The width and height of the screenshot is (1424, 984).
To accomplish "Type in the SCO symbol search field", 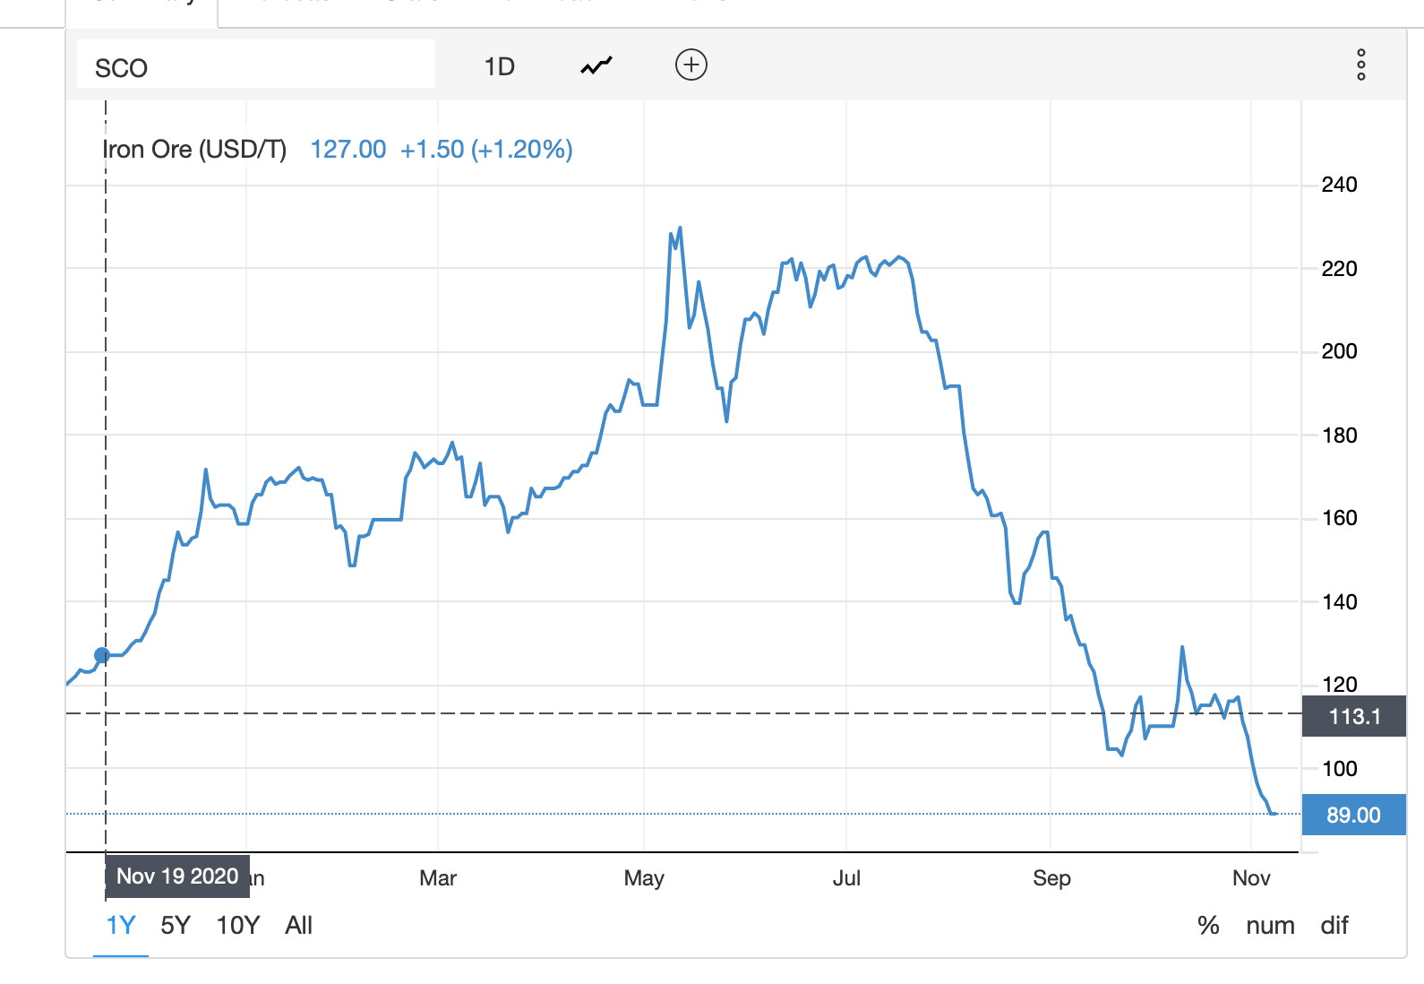I will click(255, 67).
